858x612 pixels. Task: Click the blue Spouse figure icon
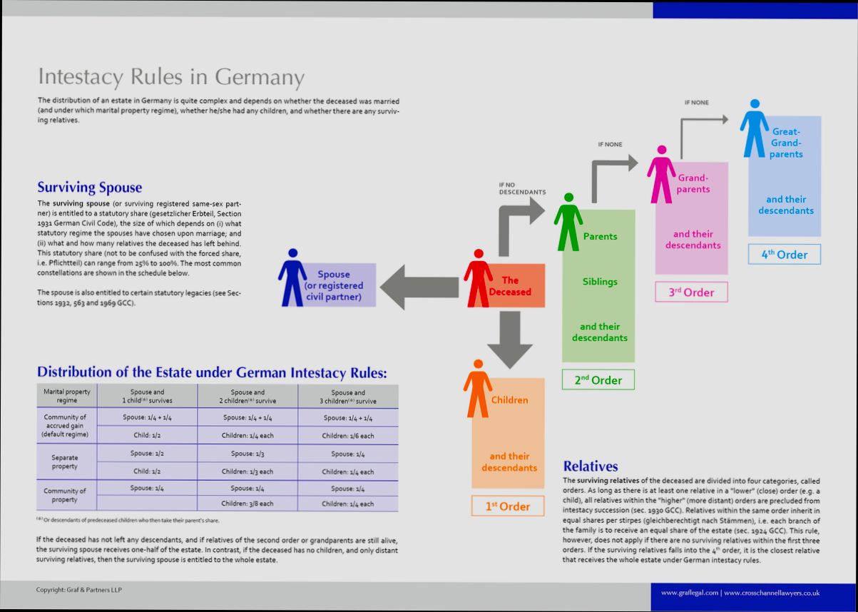[293, 280]
